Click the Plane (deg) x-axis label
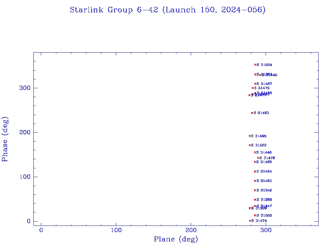This screenshot has width=335, height=251. (x=176, y=240)
